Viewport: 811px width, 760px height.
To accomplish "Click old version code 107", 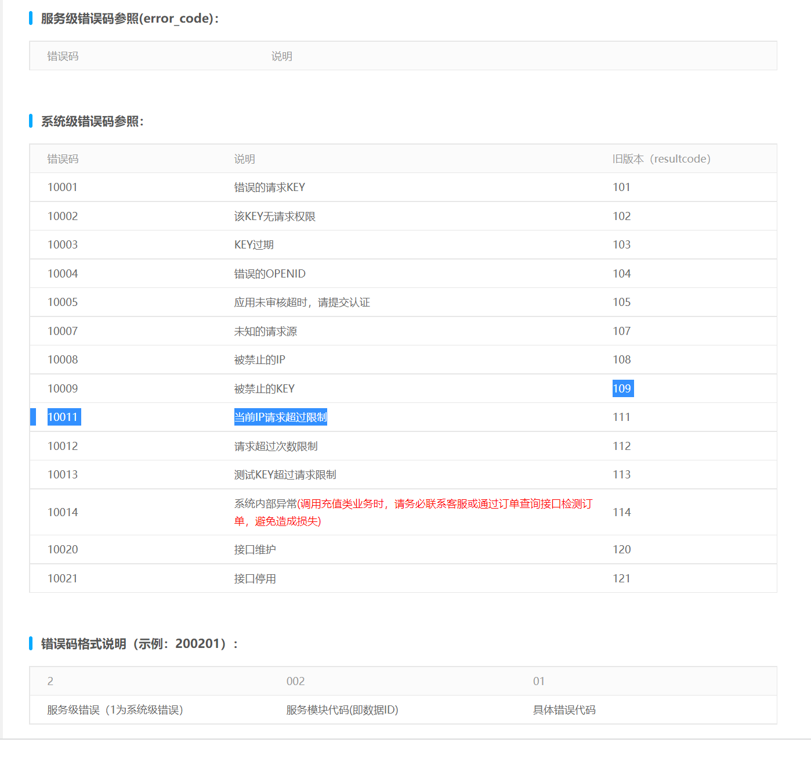I will (x=621, y=331).
